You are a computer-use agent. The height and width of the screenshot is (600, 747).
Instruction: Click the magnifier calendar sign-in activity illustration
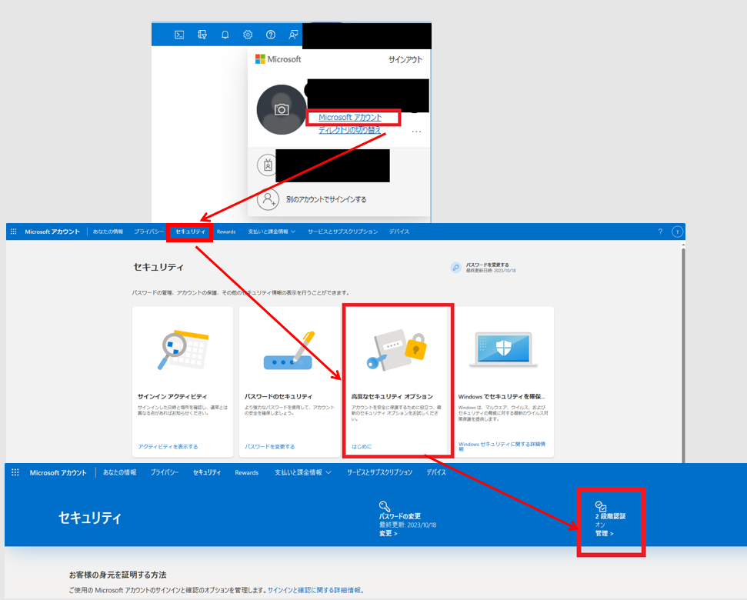click(183, 349)
